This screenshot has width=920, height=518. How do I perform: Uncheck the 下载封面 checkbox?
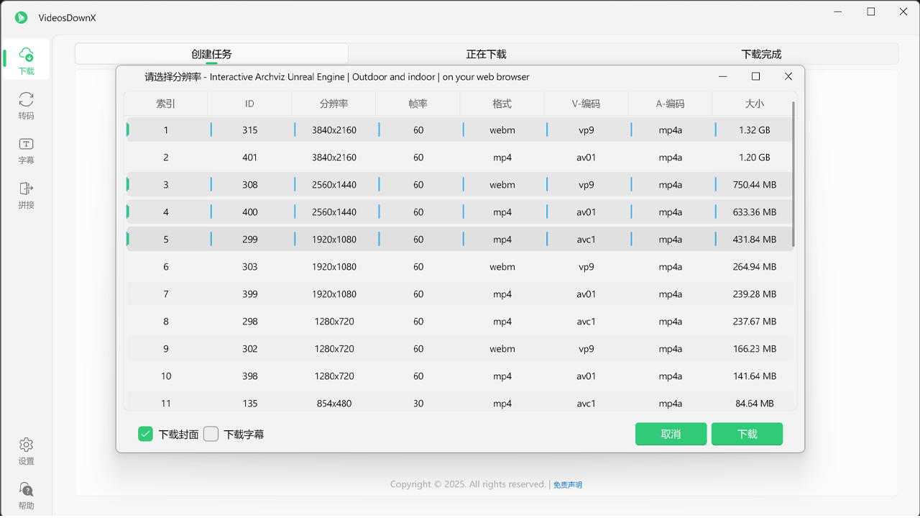click(x=145, y=434)
